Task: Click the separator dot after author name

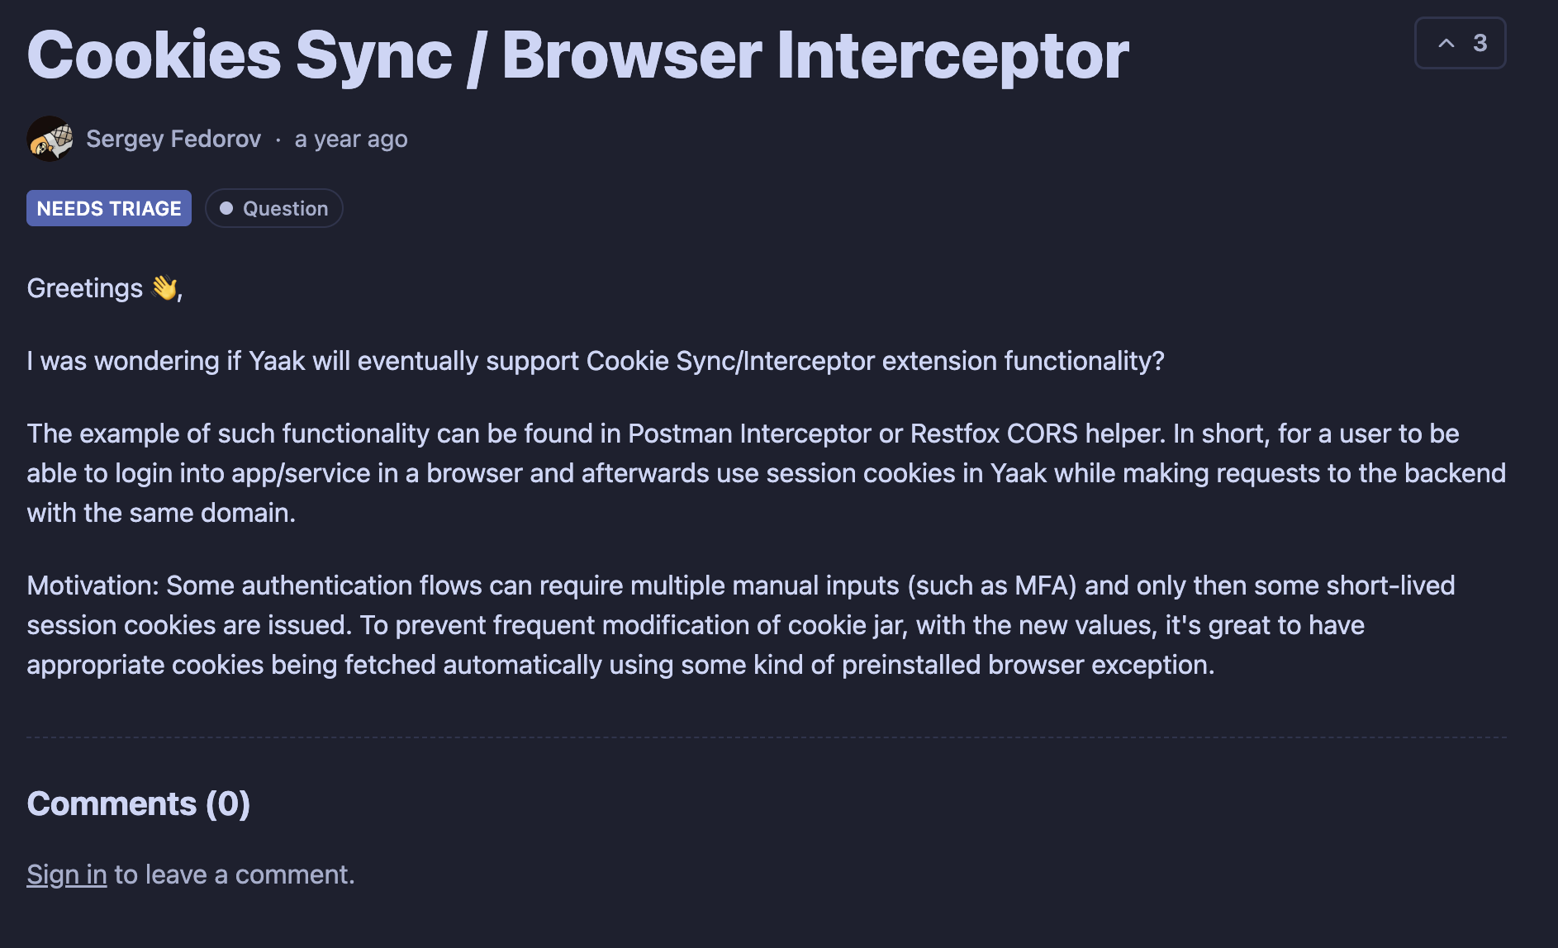Action: pyautogui.click(x=278, y=140)
